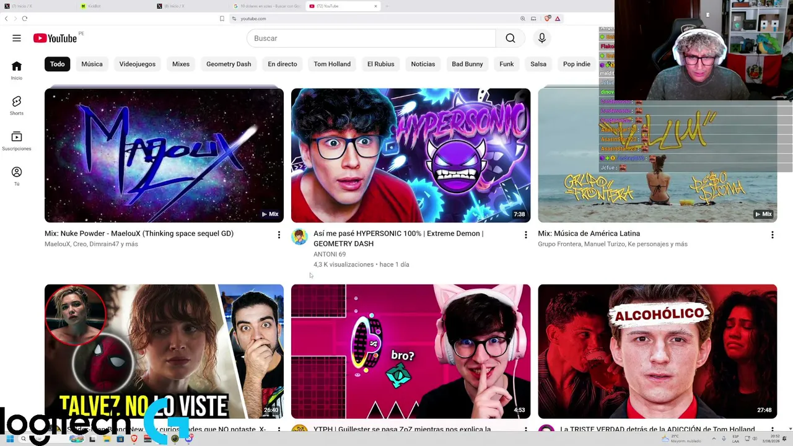
Task: Switch to first Inicio / X tab
Action: 37,6
